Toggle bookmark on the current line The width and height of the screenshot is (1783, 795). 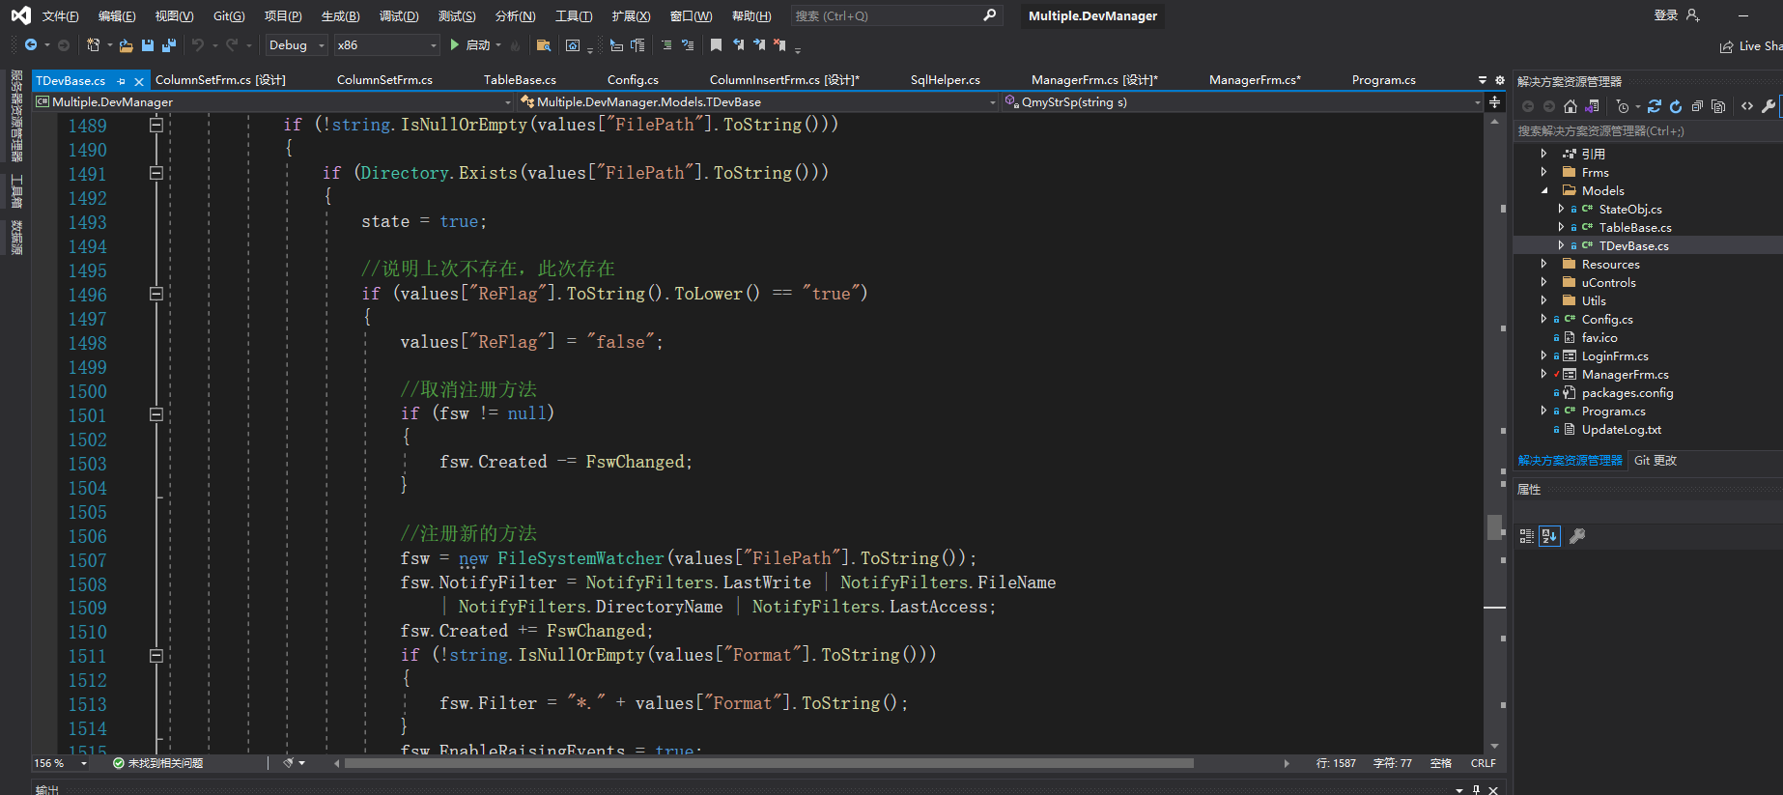[716, 45]
